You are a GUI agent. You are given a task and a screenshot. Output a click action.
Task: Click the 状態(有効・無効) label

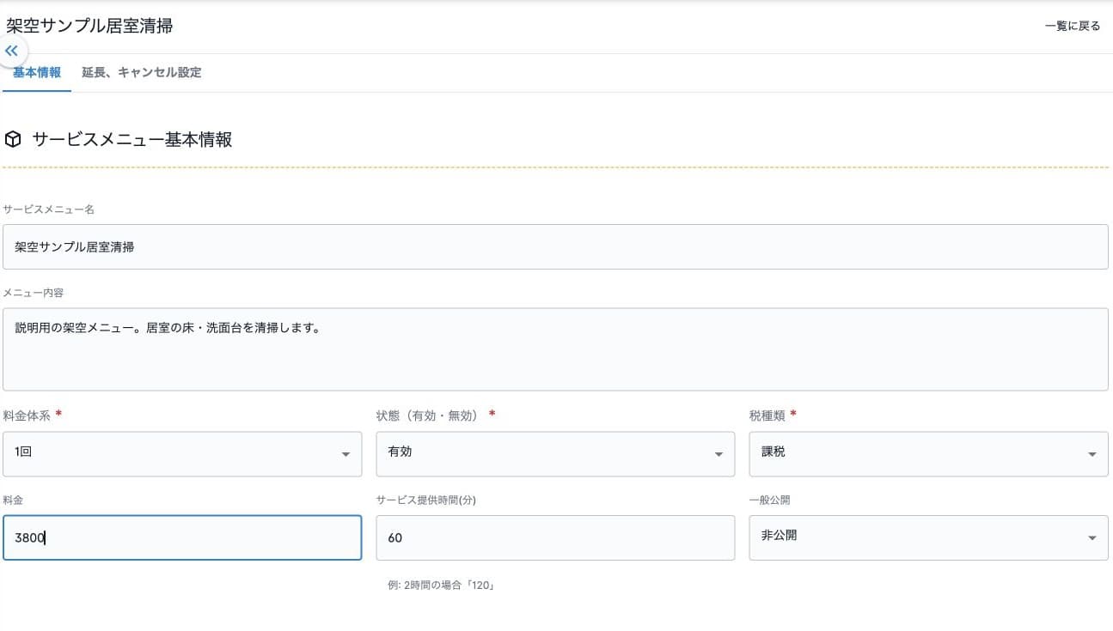[x=427, y=416]
